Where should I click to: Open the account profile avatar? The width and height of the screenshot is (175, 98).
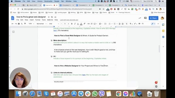[162, 18]
